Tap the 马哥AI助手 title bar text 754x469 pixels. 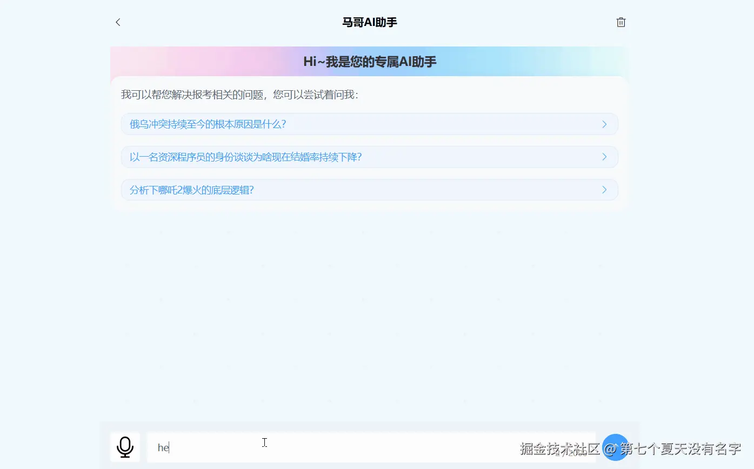[x=369, y=22]
